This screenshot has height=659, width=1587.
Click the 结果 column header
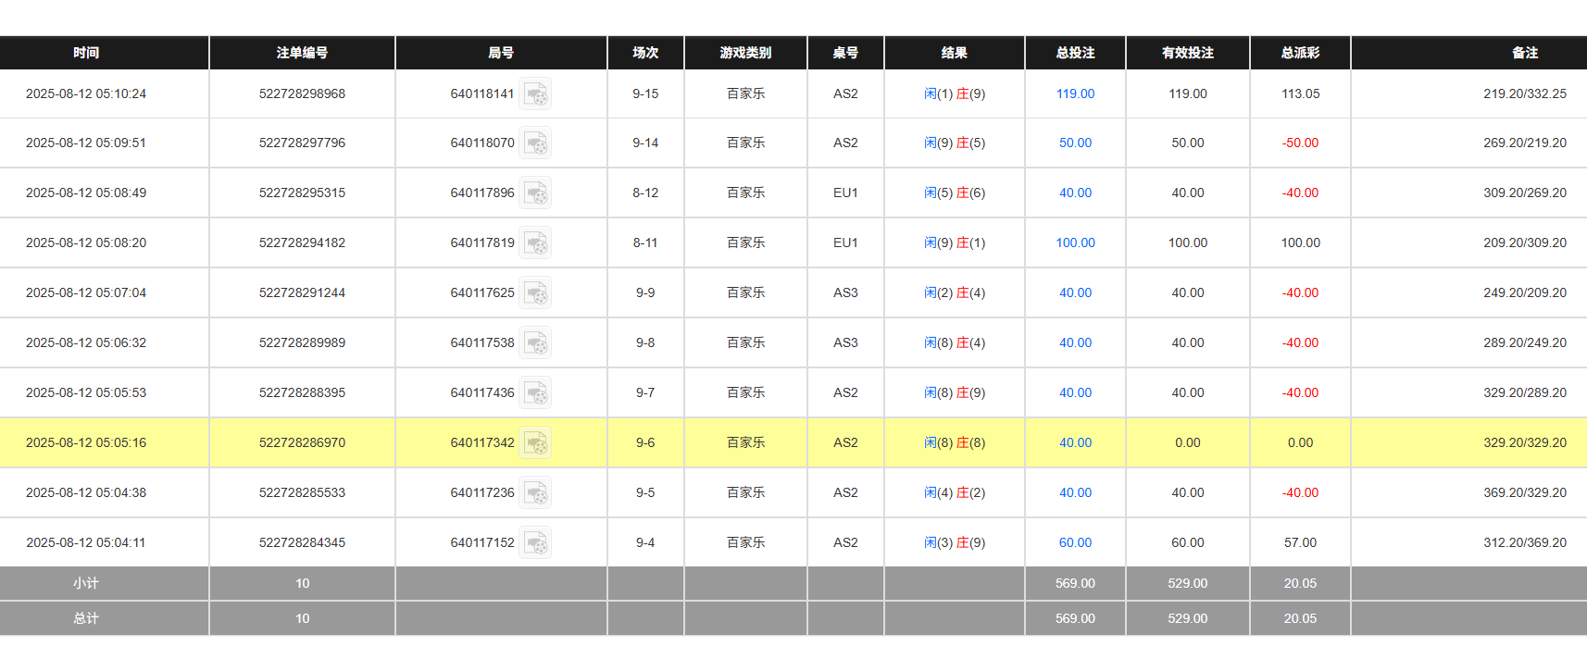tap(954, 53)
